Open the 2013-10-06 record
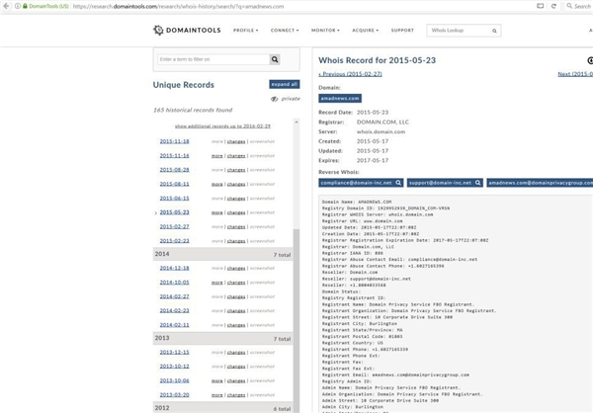This screenshot has height=413, width=593. (174, 380)
